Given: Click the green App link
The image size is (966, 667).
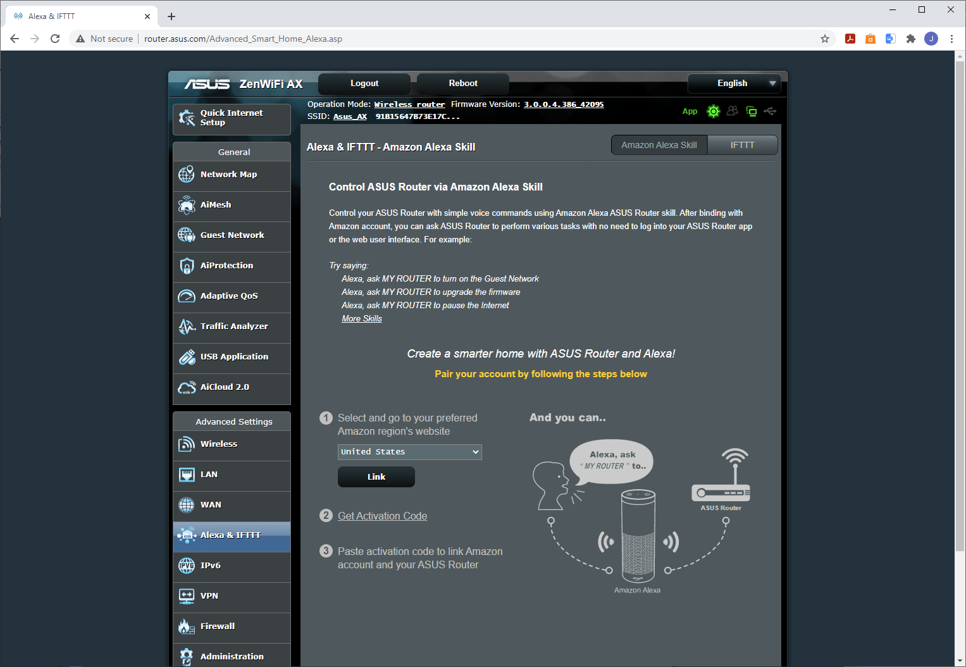Looking at the screenshot, I should [690, 111].
